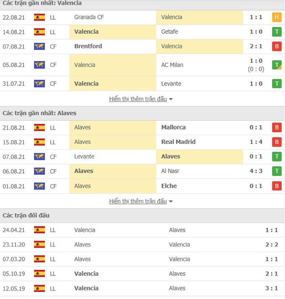
Task: Click world flag icon on Brentford row
Action: [x=39, y=47]
